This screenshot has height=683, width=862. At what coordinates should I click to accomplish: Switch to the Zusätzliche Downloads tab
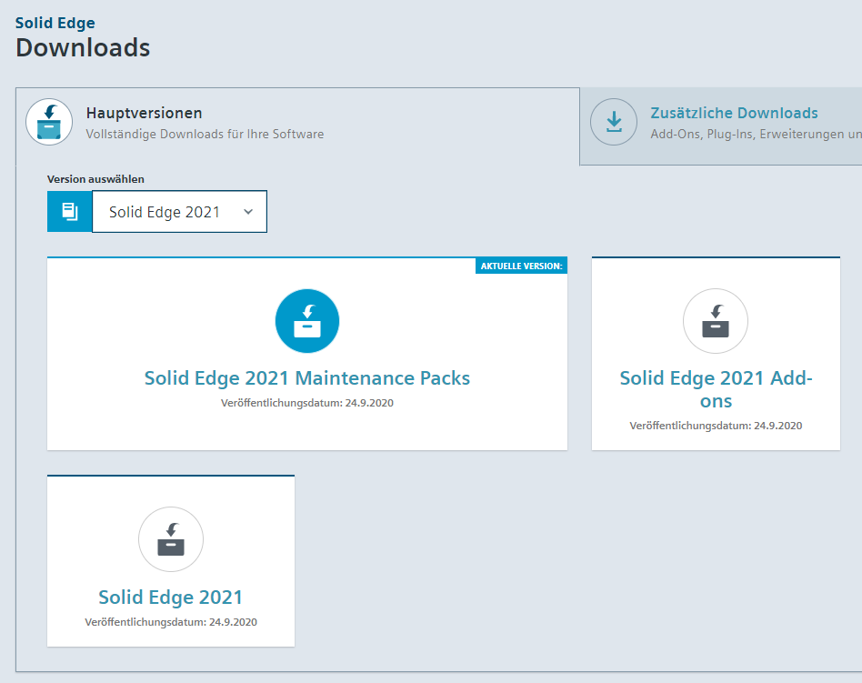(x=721, y=126)
